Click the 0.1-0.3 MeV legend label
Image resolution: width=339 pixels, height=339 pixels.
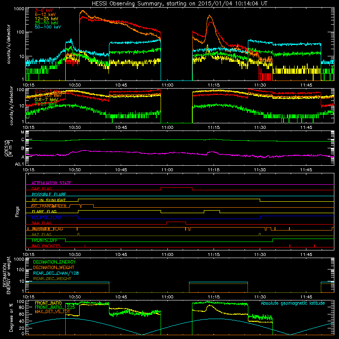(48, 91)
